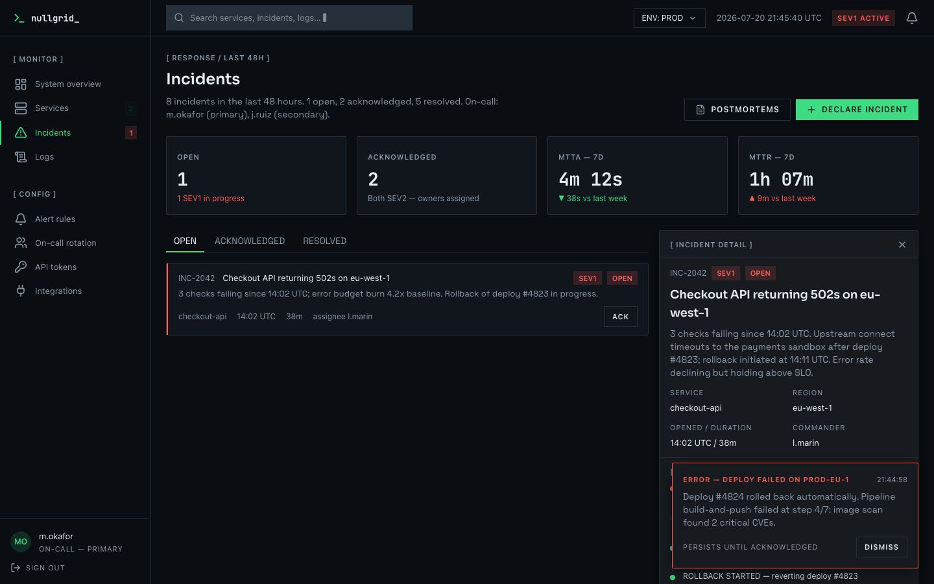Click the m.okafor username in sidebar
Screen dimensions: 934x584
pos(56,537)
